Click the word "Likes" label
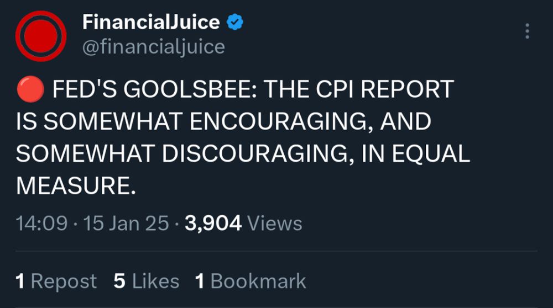The height and width of the screenshot is (308, 553). (155, 281)
